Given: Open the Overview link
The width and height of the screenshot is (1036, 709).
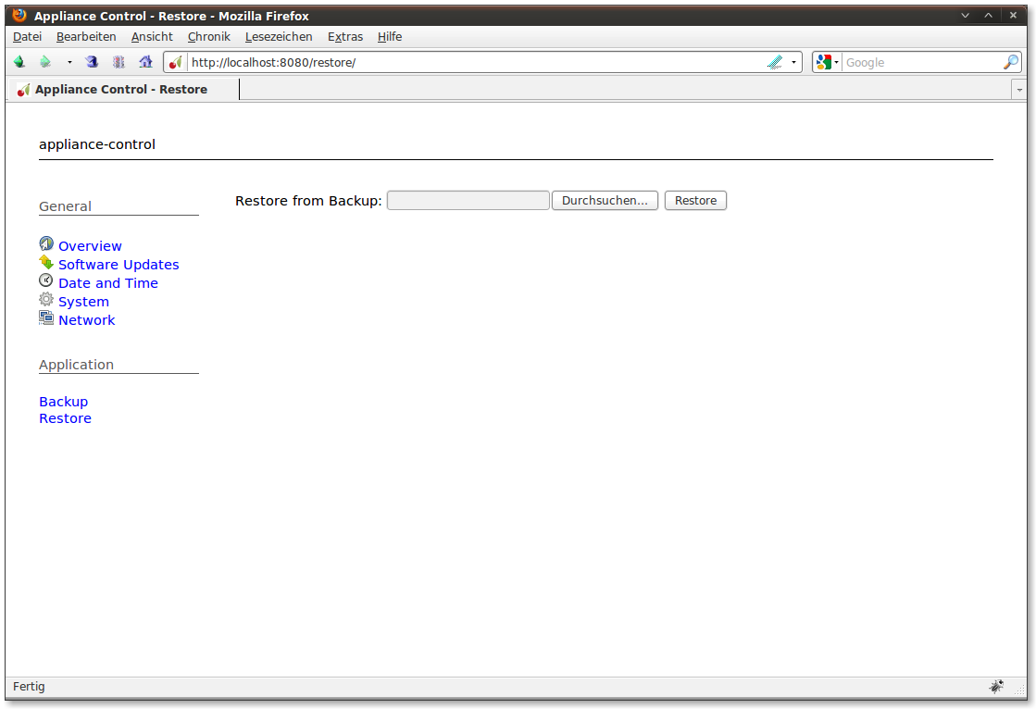Looking at the screenshot, I should tap(90, 246).
